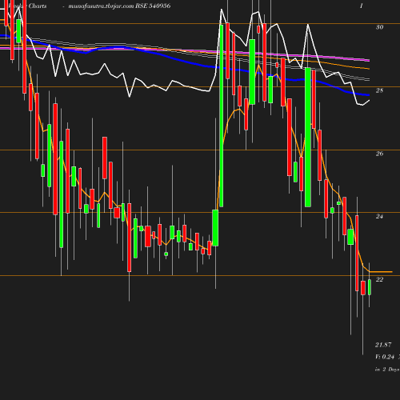Click the price axis label "28"

379,90
